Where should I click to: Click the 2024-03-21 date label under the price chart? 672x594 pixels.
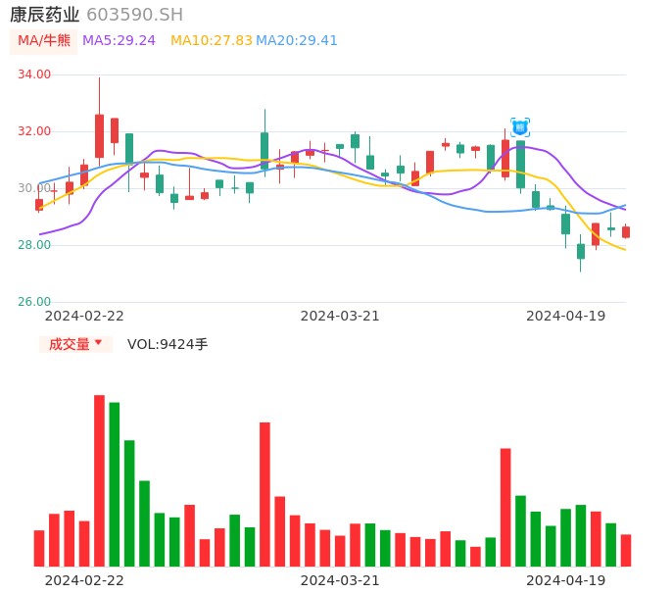(339, 316)
